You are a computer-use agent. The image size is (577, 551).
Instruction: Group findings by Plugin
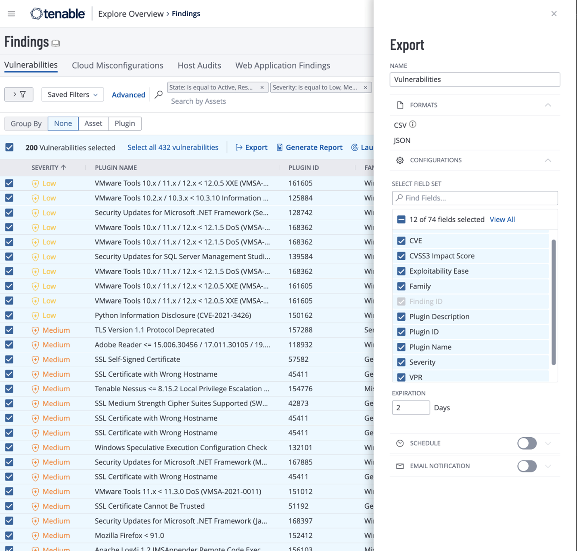pos(125,123)
